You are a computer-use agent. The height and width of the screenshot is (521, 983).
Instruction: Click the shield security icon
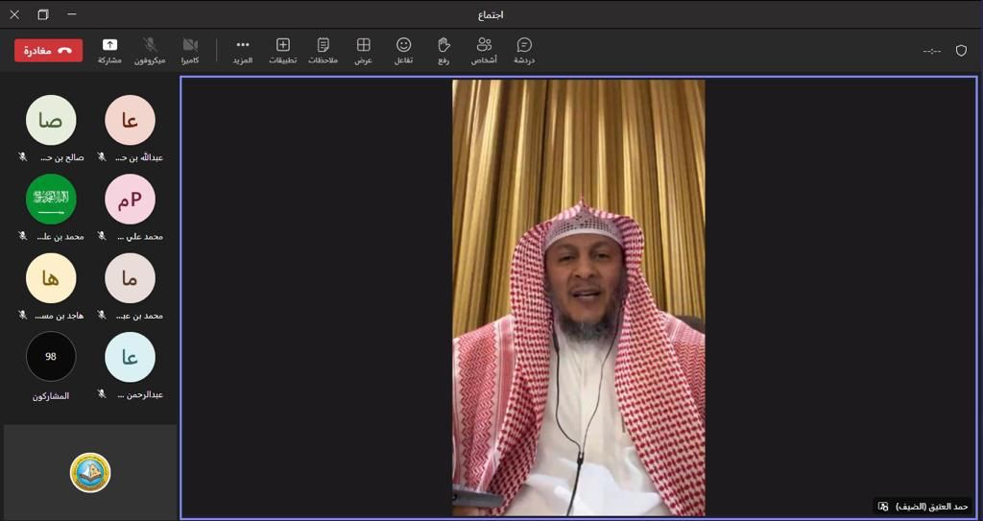[961, 51]
